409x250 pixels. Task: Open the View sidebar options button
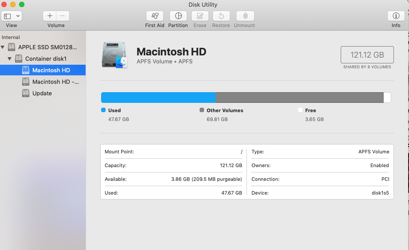coord(7,16)
